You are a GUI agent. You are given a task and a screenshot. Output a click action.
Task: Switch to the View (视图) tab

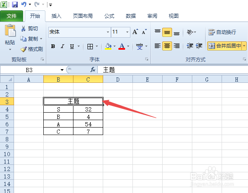(174, 16)
